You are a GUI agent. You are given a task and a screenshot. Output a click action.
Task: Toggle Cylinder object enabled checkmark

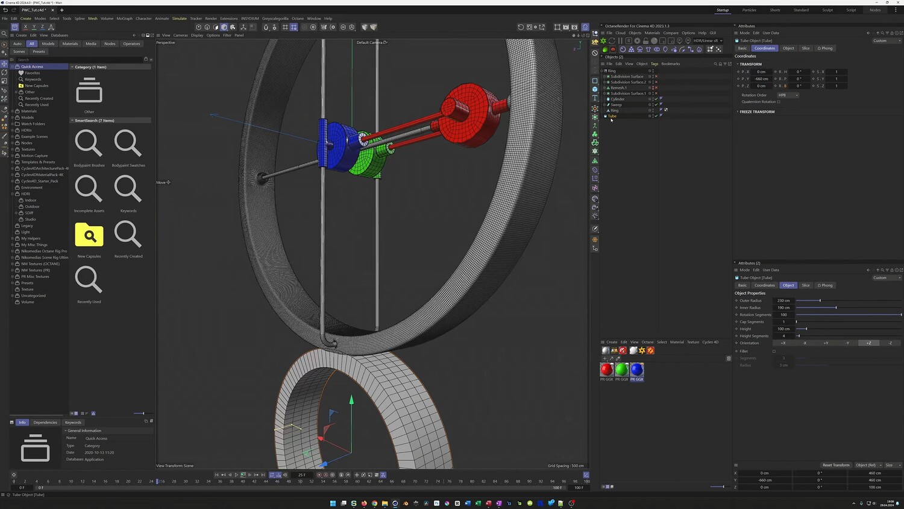pyautogui.click(x=656, y=99)
